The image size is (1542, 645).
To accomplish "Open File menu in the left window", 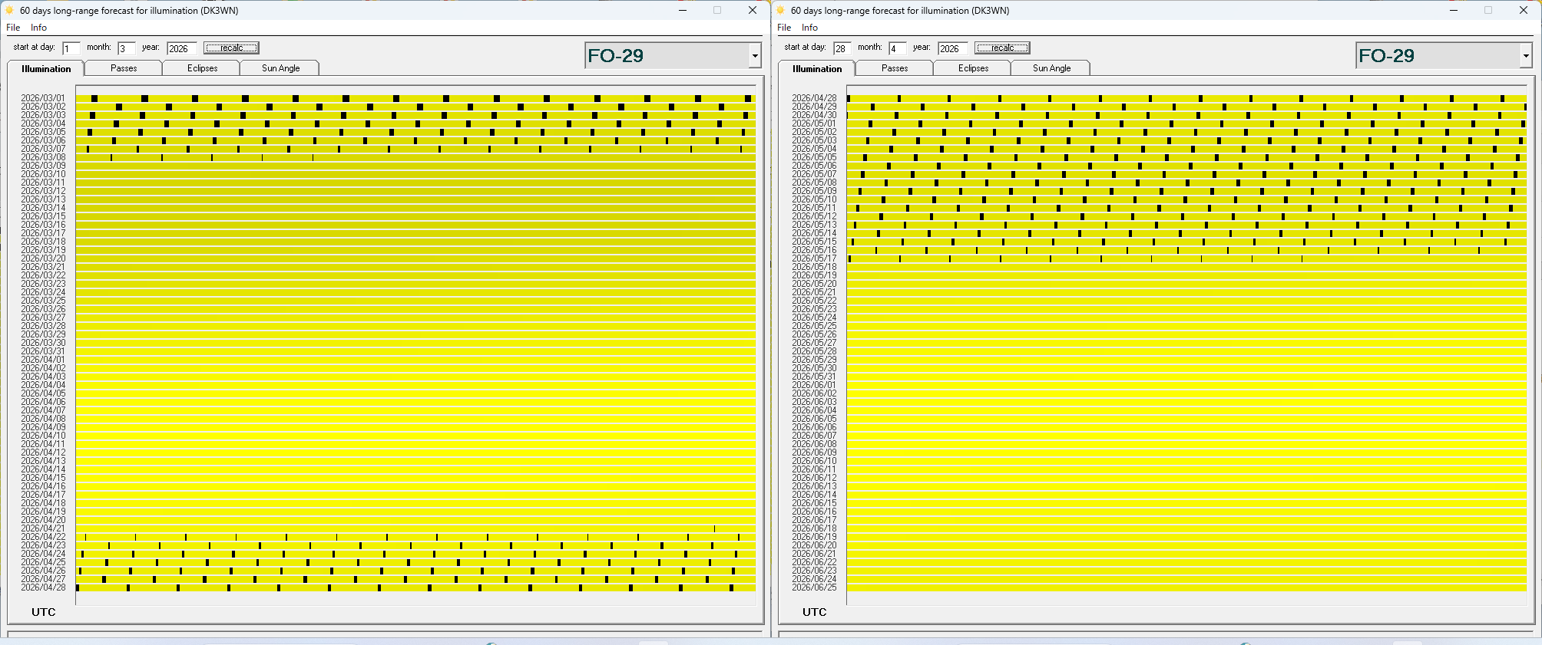I will (x=13, y=28).
